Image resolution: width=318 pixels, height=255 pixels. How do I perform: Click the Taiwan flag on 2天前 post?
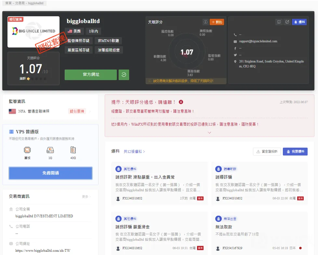coord(200,198)
